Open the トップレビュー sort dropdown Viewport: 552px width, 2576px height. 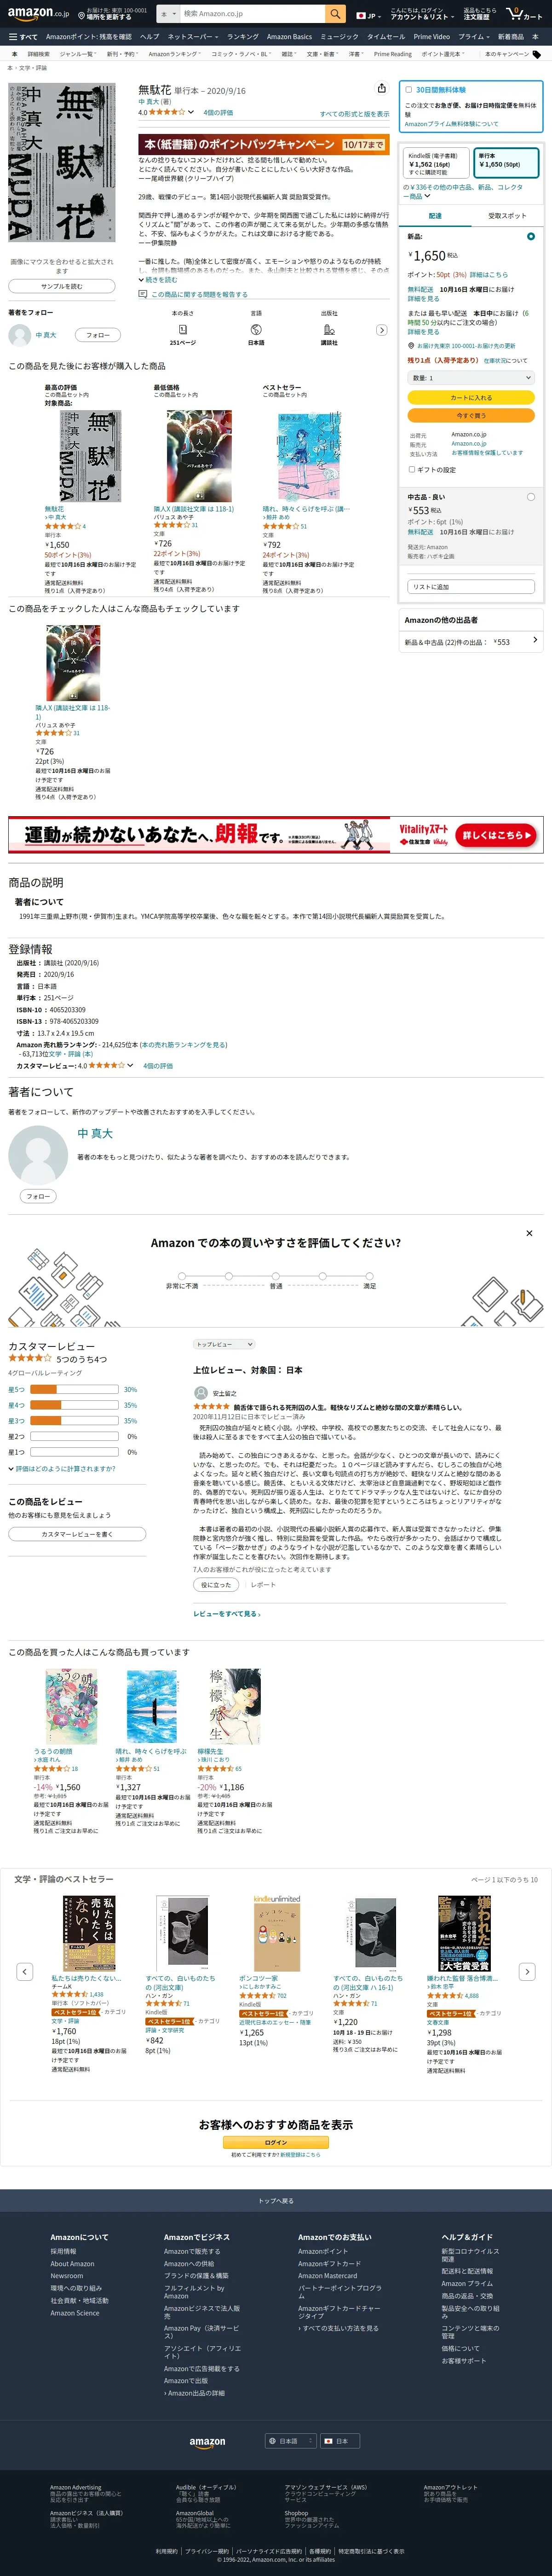click(224, 1344)
